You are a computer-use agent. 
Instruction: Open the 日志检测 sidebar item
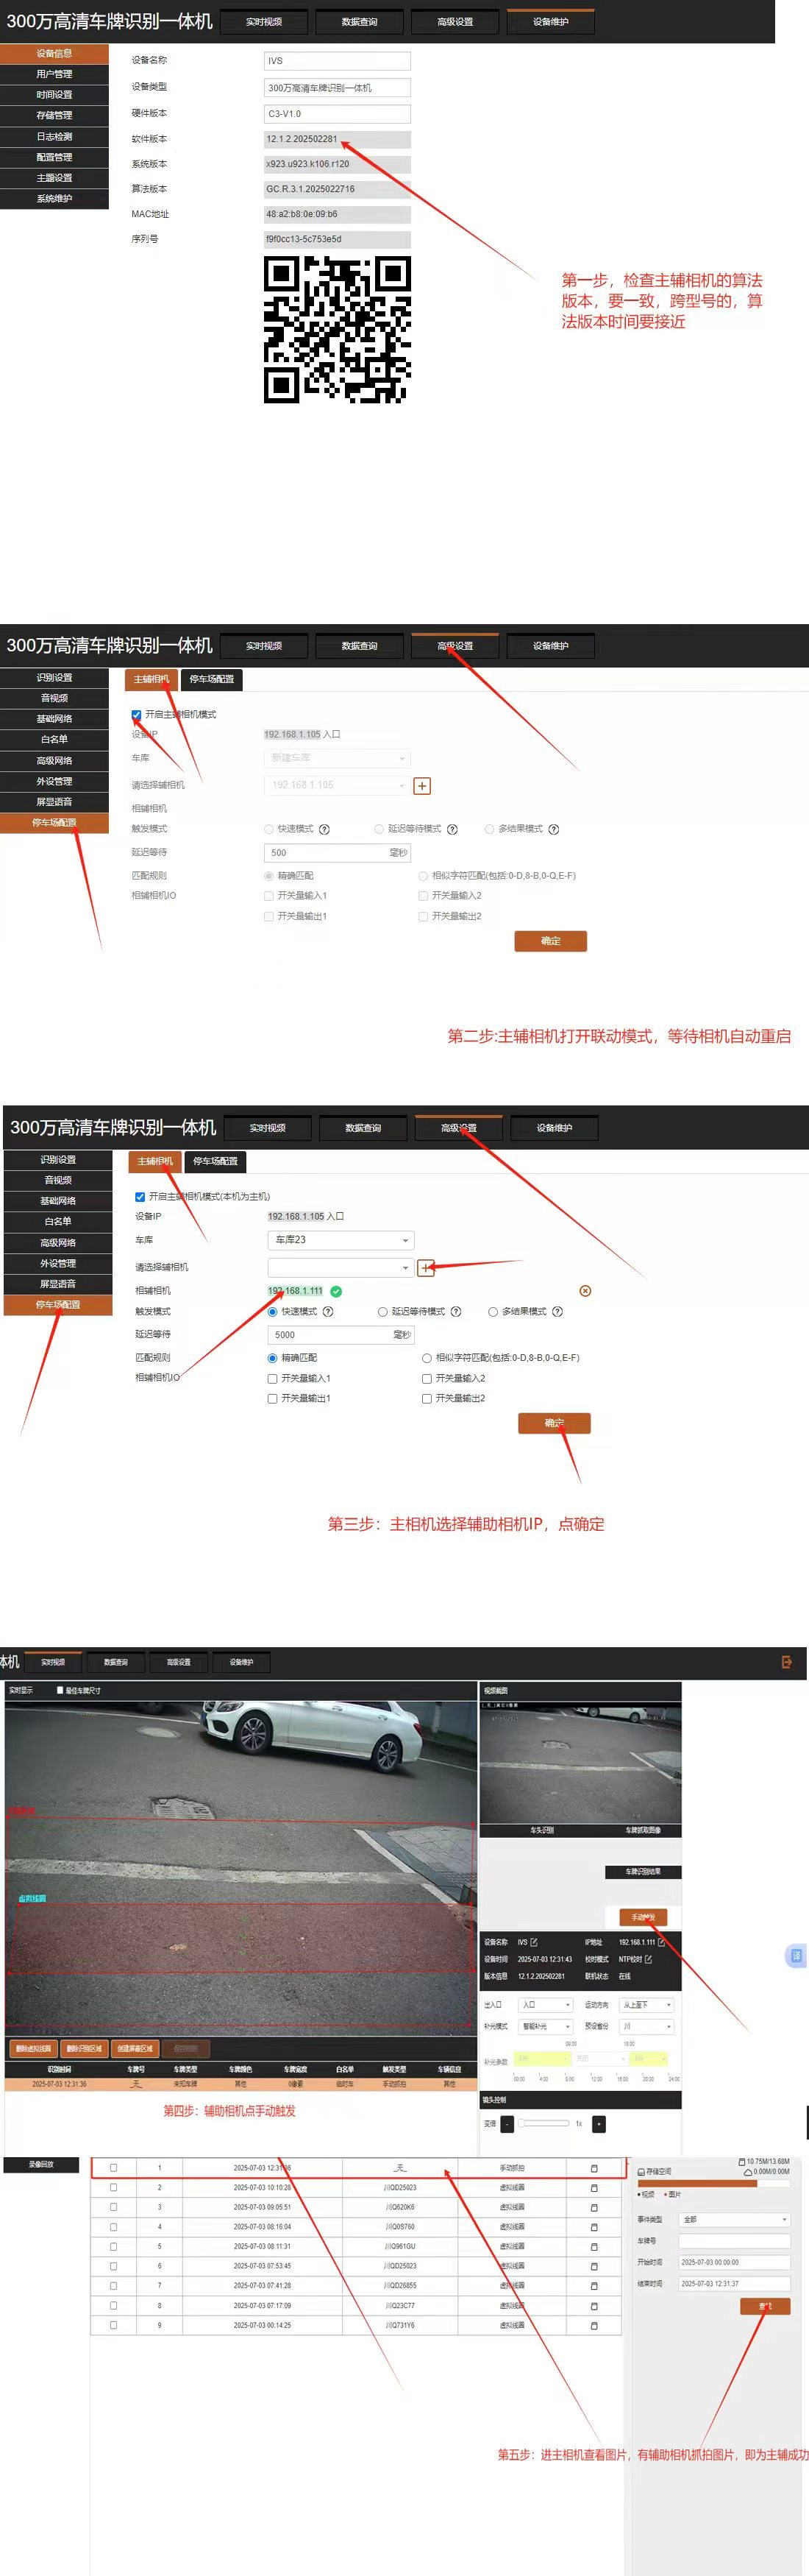54,137
